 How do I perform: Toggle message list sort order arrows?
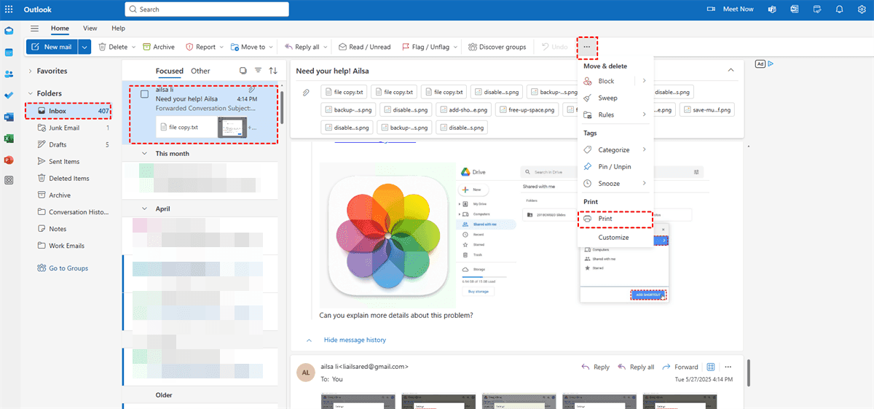273,71
